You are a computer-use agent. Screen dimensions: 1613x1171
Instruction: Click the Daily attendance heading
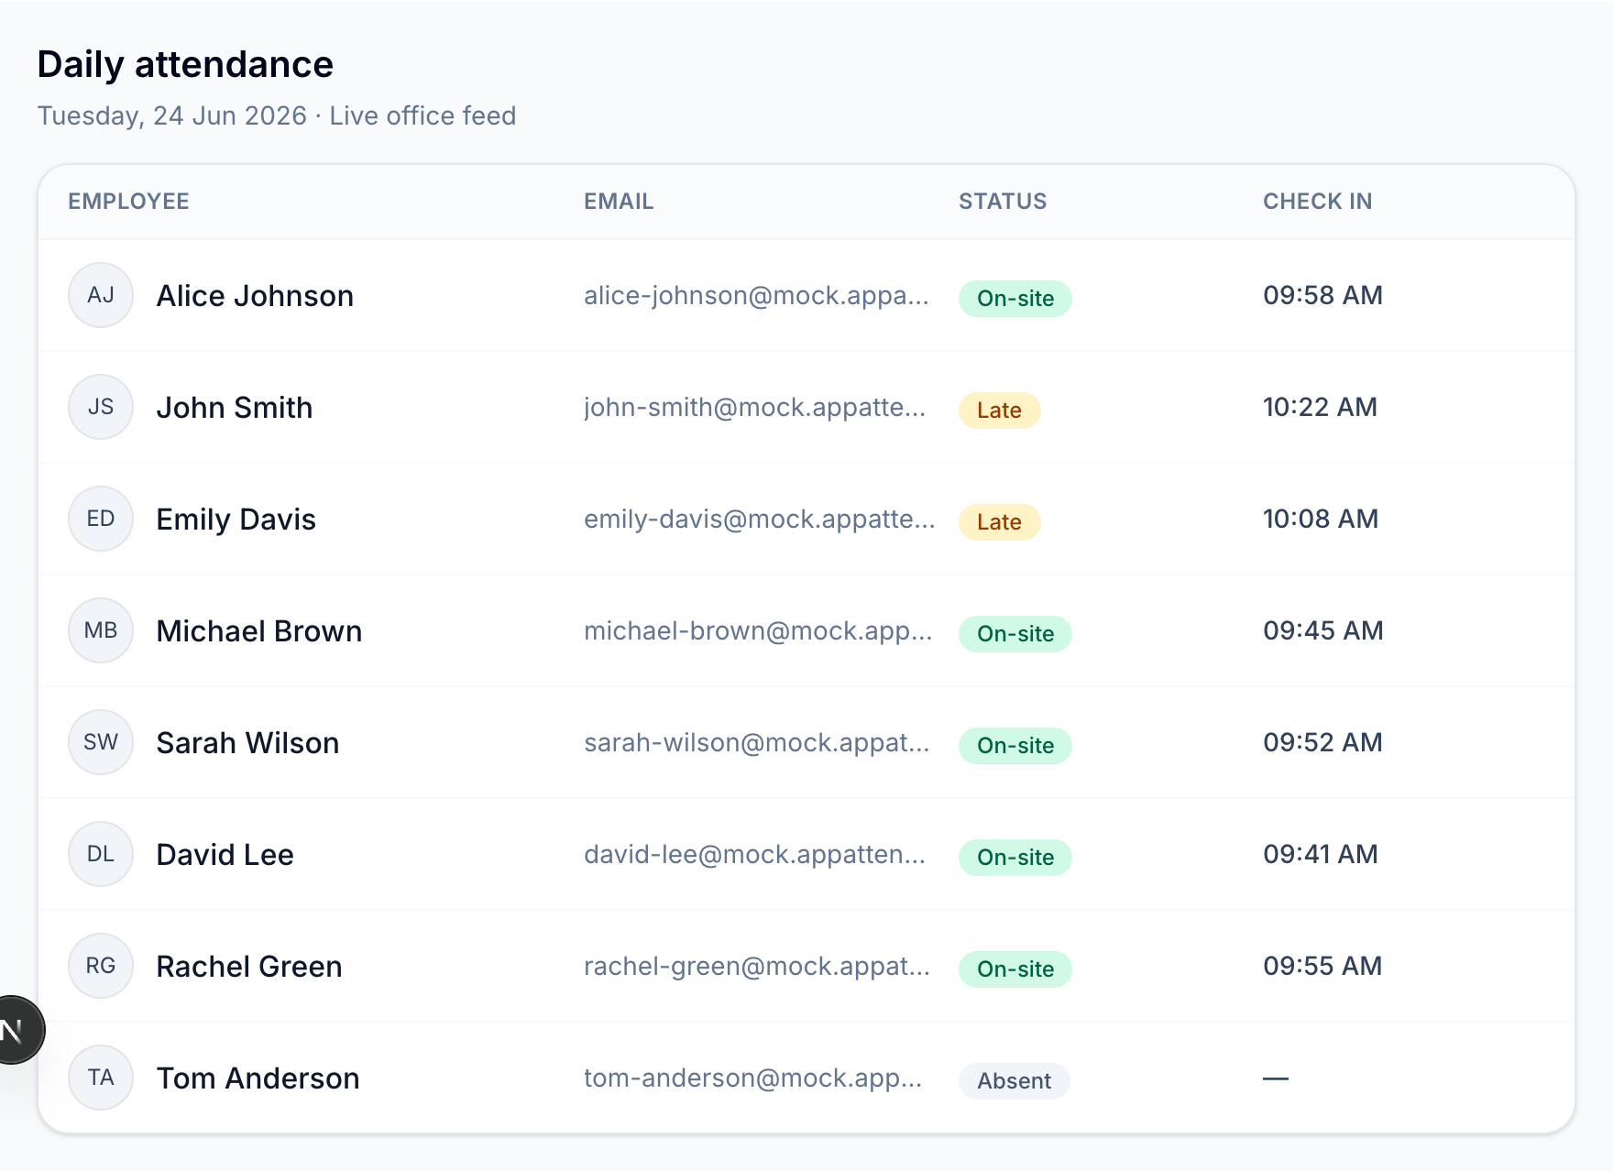[185, 65]
